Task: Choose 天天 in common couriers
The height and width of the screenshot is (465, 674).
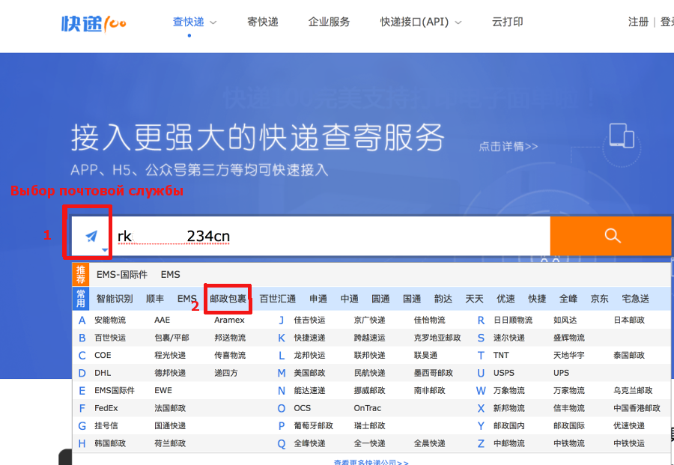Action: point(474,299)
